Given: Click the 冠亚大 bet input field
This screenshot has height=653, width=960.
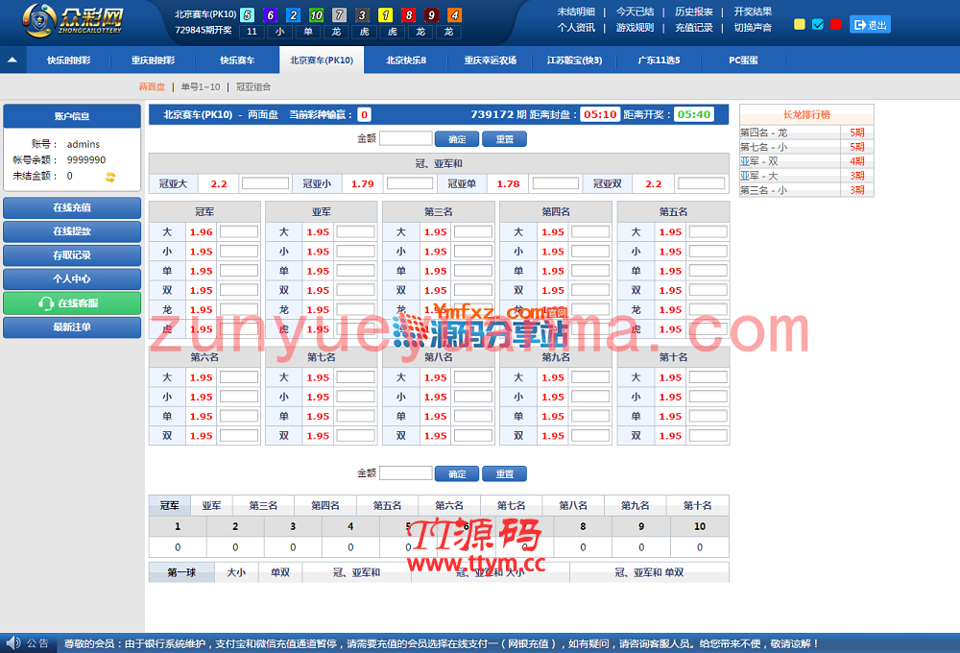Looking at the screenshot, I should pos(265,183).
